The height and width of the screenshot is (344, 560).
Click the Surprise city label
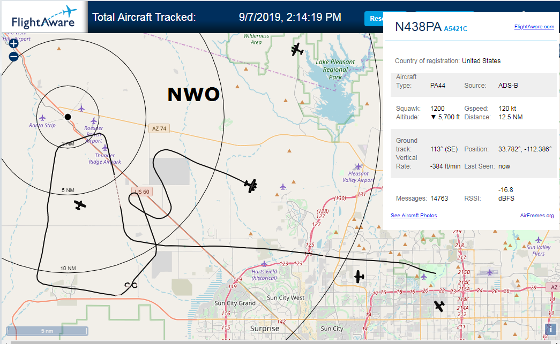pyautogui.click(x=265, y=328)
